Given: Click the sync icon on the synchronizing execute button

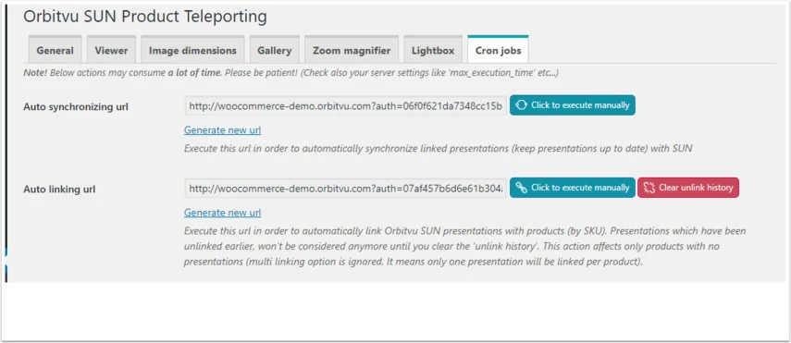Looking at the screenshot, I should coord(522,105).
